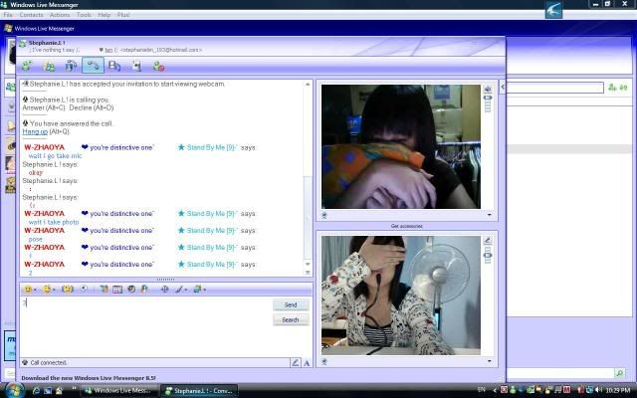Click the background picture icon
The image size is (637, 398).
click(197, 290)
